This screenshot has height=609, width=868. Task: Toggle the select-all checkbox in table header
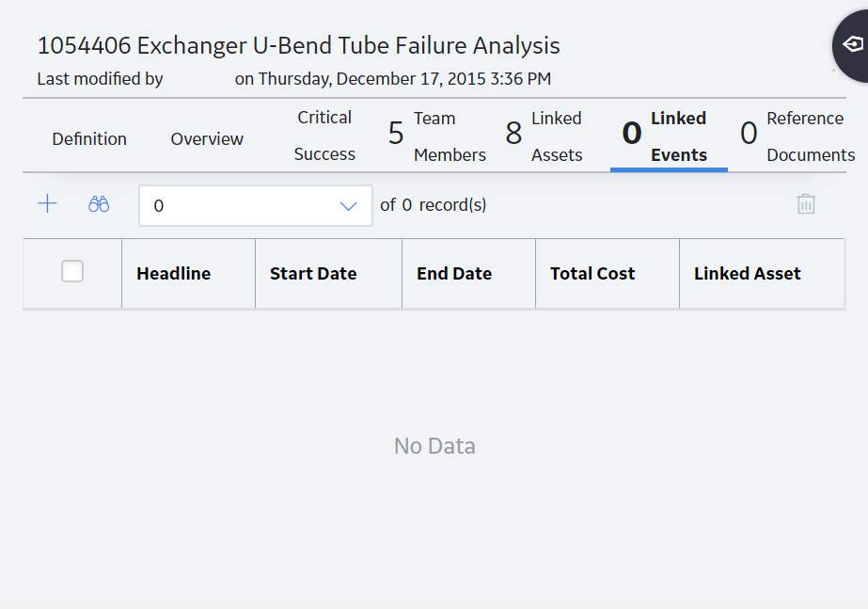click(72, 271)
